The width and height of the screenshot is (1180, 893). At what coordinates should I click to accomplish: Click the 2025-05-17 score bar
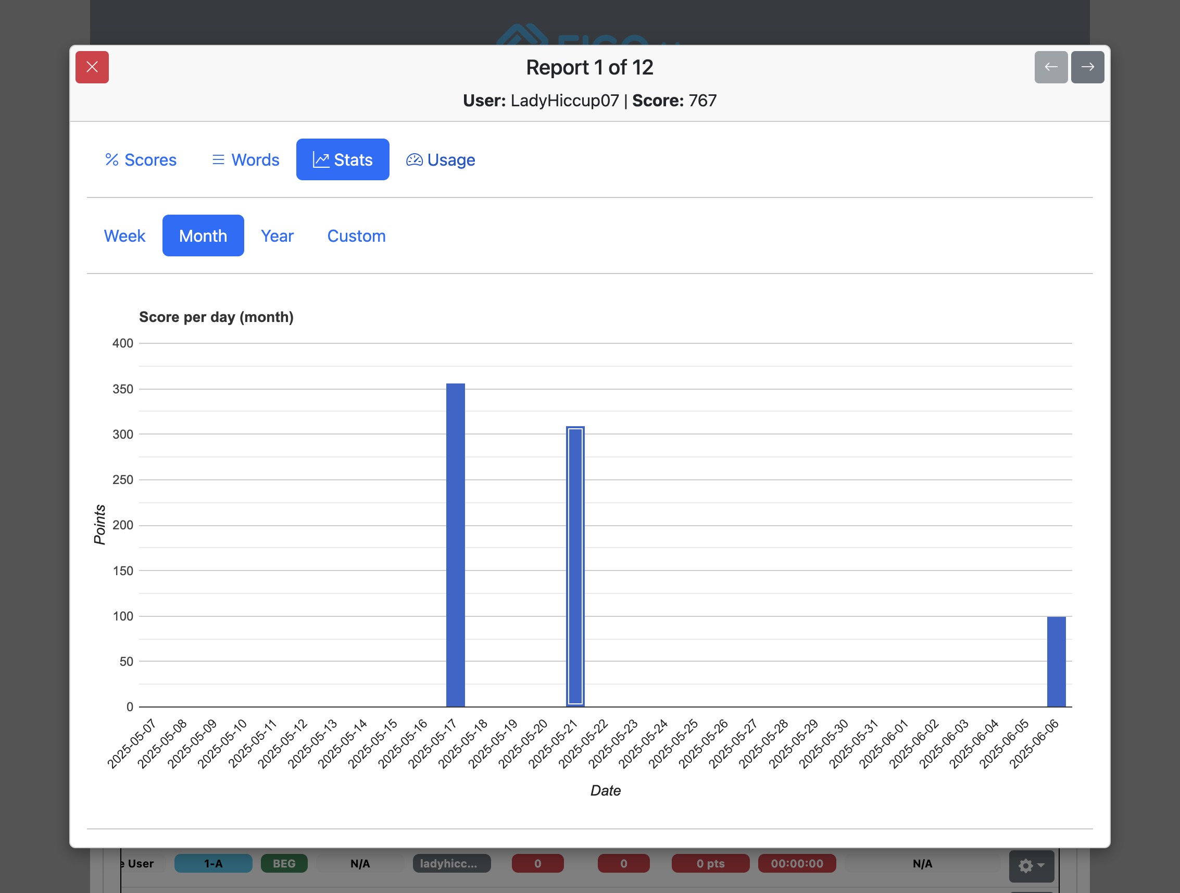point(456,545)
